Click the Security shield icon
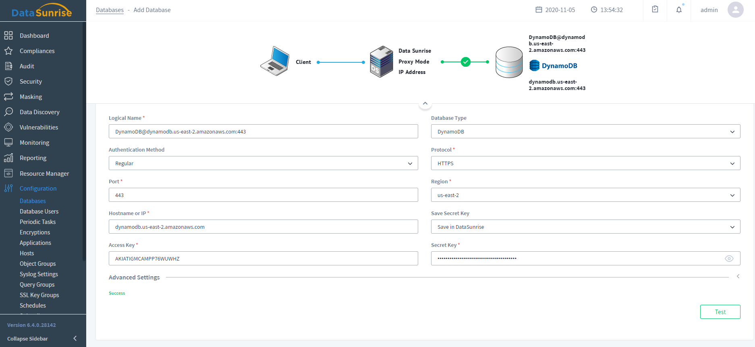 [x=8, y=81]
